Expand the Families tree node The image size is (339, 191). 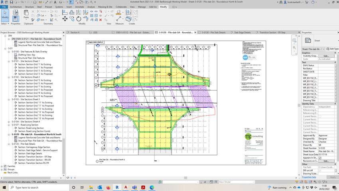point(2,166)
